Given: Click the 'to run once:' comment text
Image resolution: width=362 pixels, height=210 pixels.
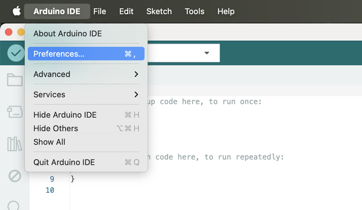Looking at the screenshot, I should [x=235, y=102].
